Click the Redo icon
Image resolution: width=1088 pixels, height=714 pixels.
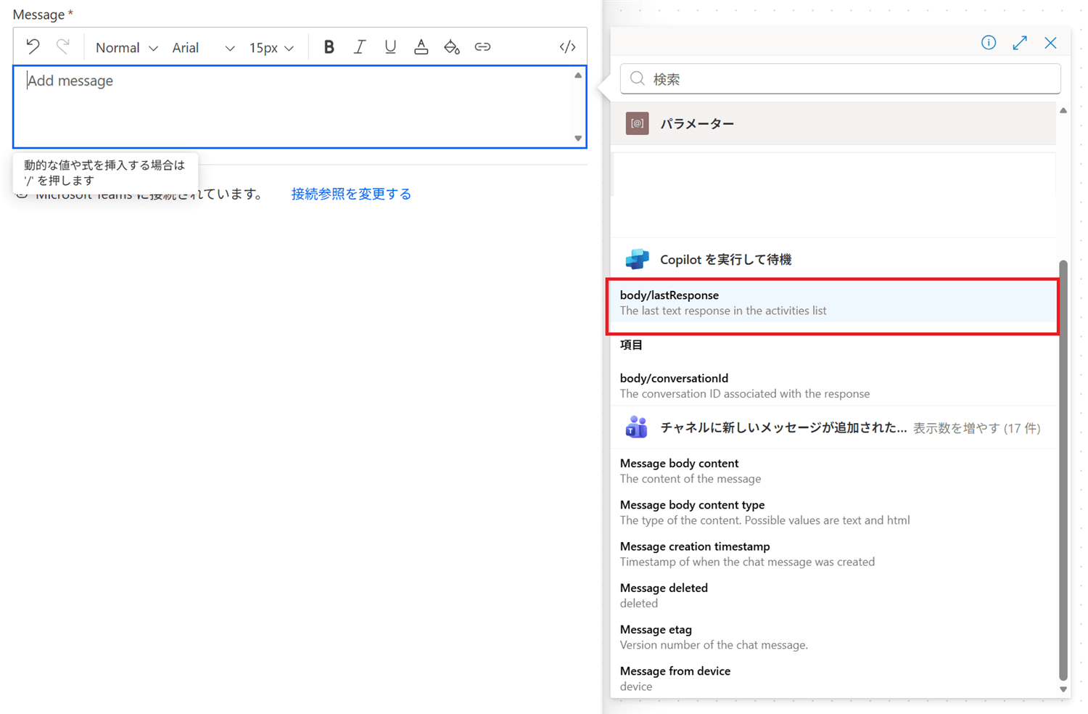(64, 46)
